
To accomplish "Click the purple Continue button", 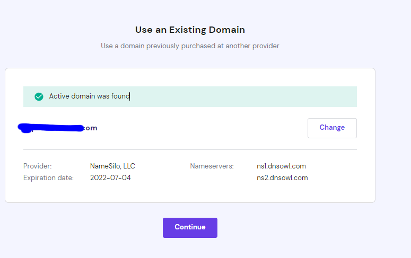I will pyautogui.click(x=190, y=228).
